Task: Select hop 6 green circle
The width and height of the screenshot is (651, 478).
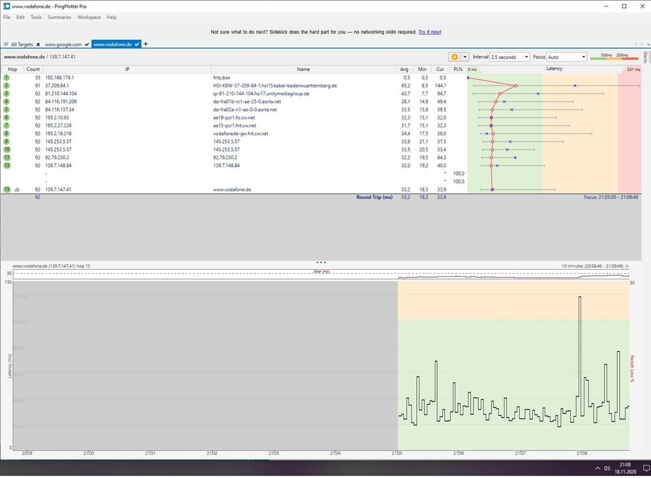Action: (7, 118)
